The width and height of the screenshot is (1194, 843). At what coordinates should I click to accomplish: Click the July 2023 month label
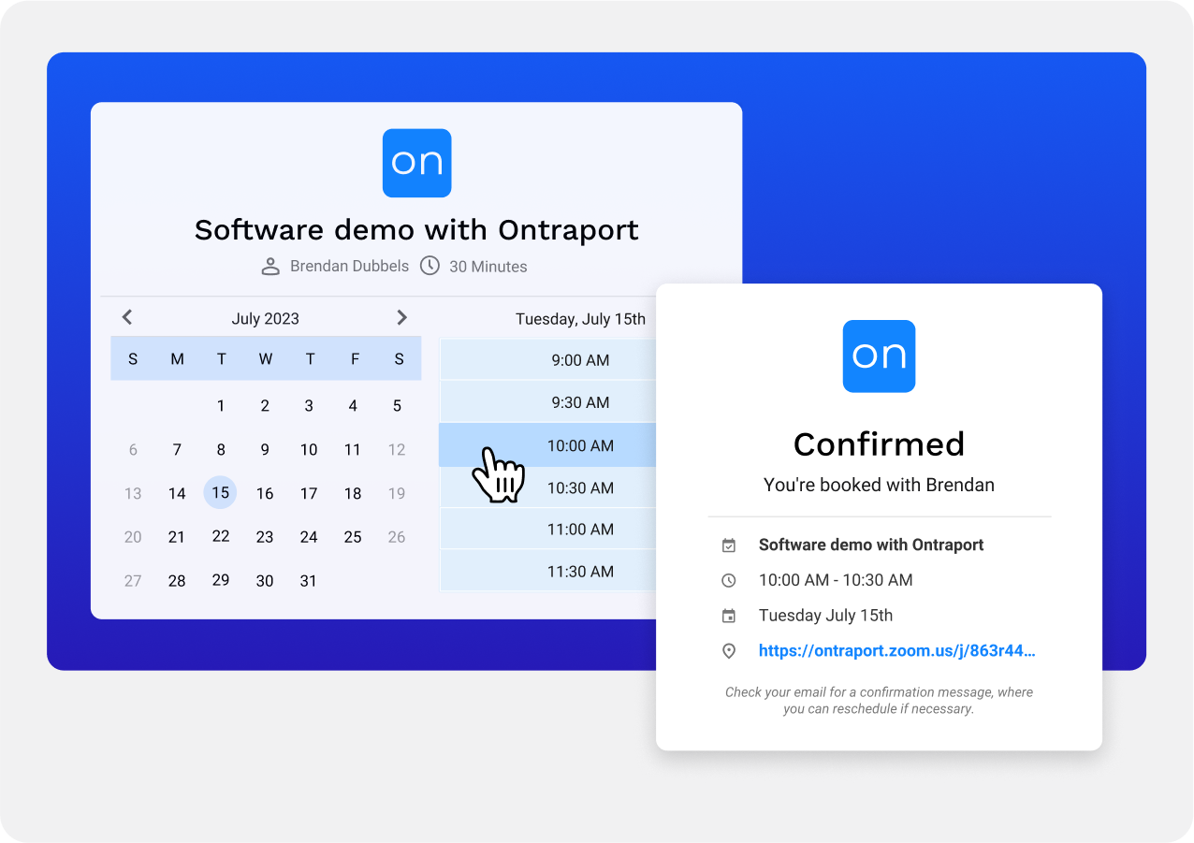coord(266,319)
